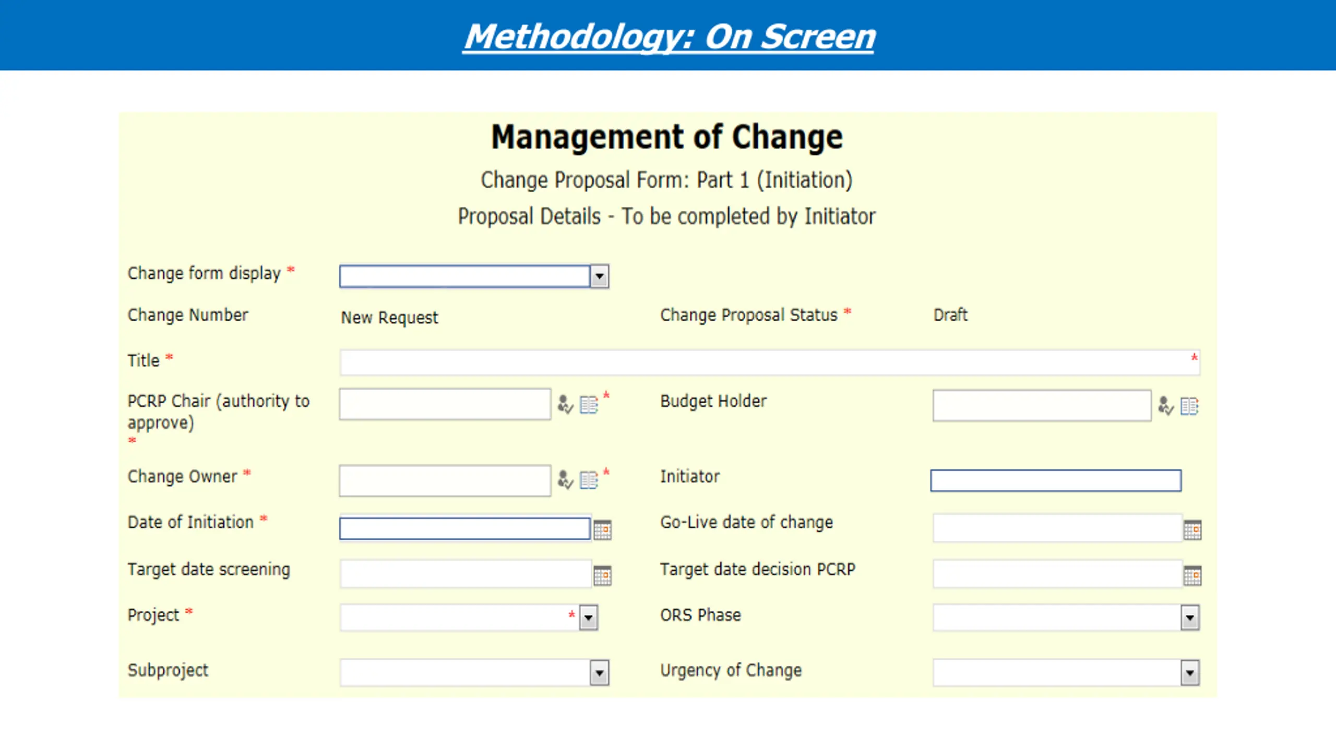The width and height of the screenshot is (1336, 751).
Task: Click the Methodology: On Screen heading link
Action: click(x=670, y=37)
